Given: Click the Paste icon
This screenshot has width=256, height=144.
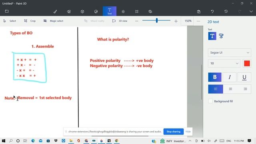Looking at the screenshot, I should coord(199,12).
